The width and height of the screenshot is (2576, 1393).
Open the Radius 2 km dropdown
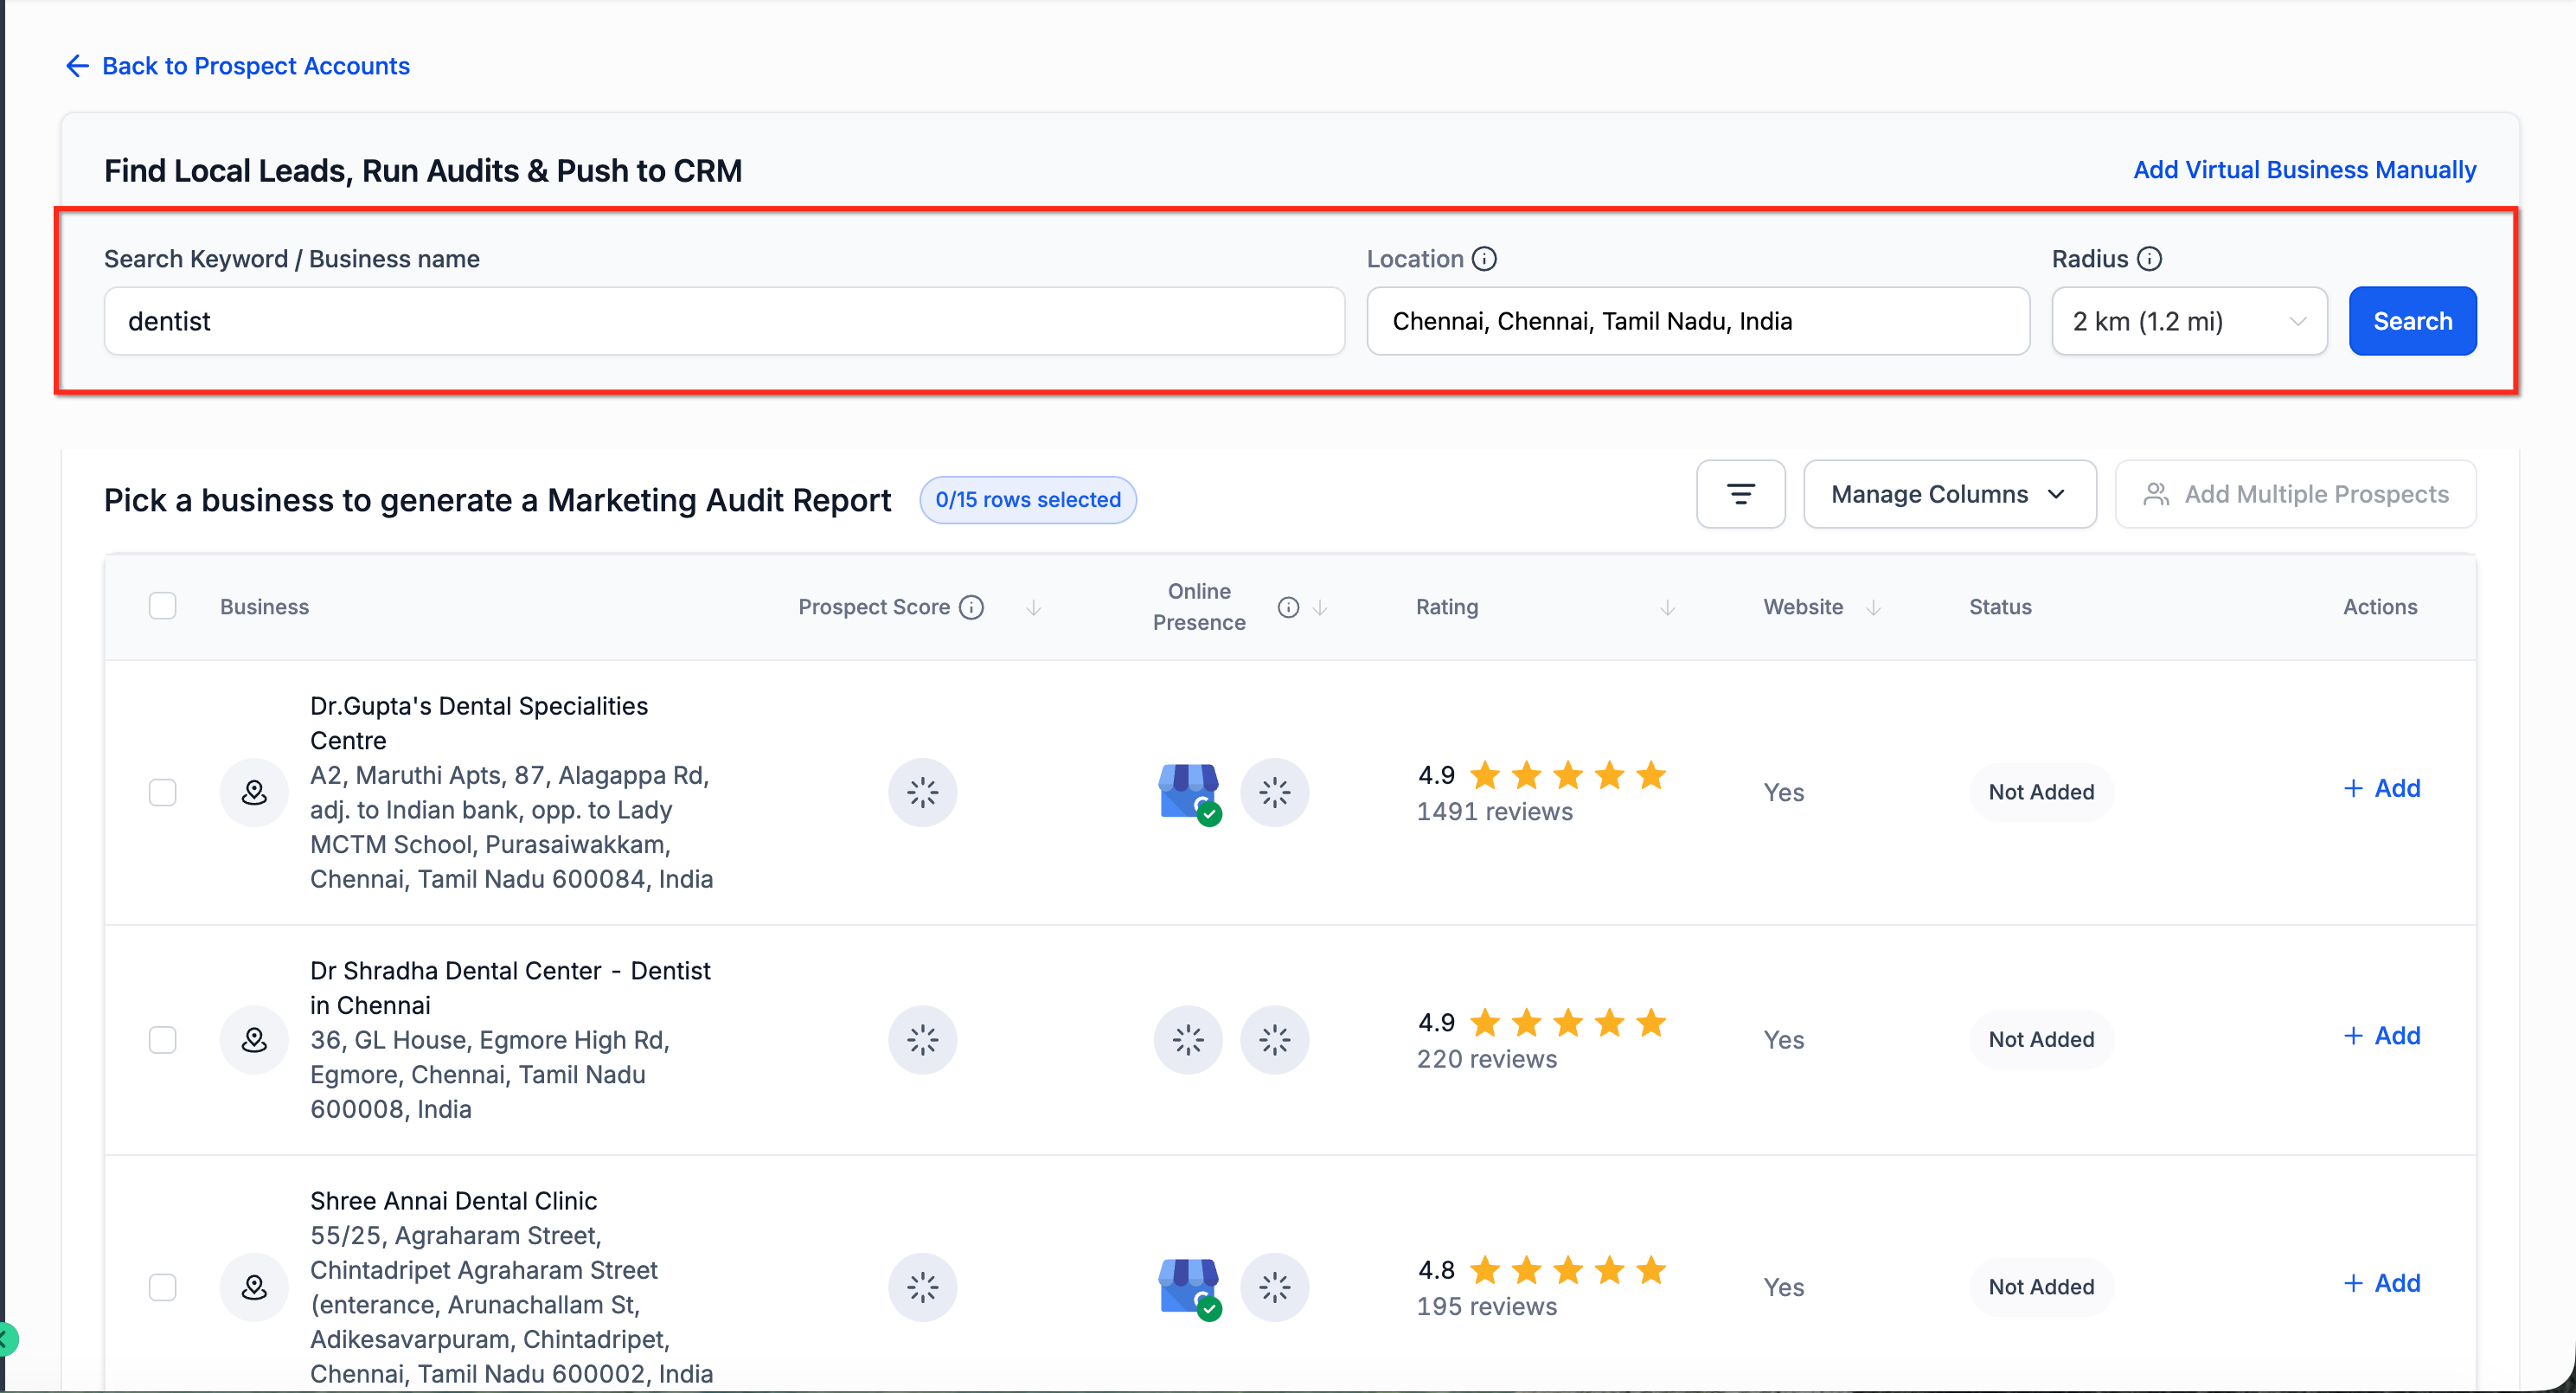[x=2188, y=321]
